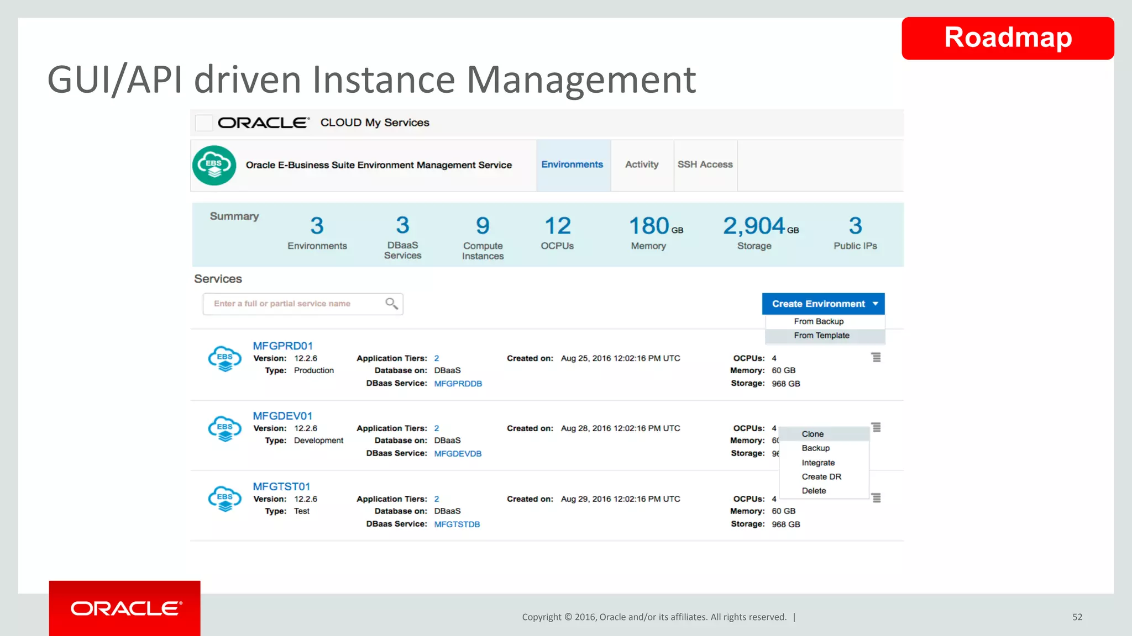Click the Application Tiers 2 link for MFGTST01

coord(437,499)
